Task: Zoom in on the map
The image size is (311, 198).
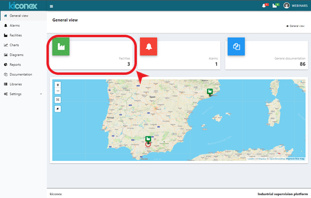Action: [58, 85]
